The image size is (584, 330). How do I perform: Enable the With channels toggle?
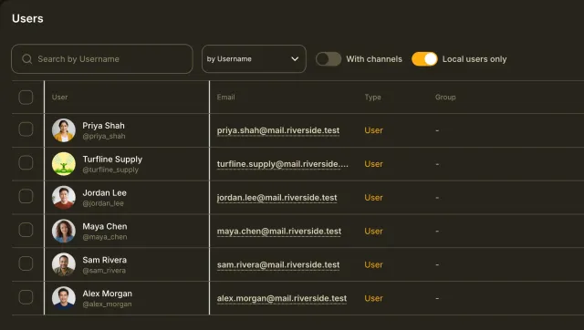328,58
